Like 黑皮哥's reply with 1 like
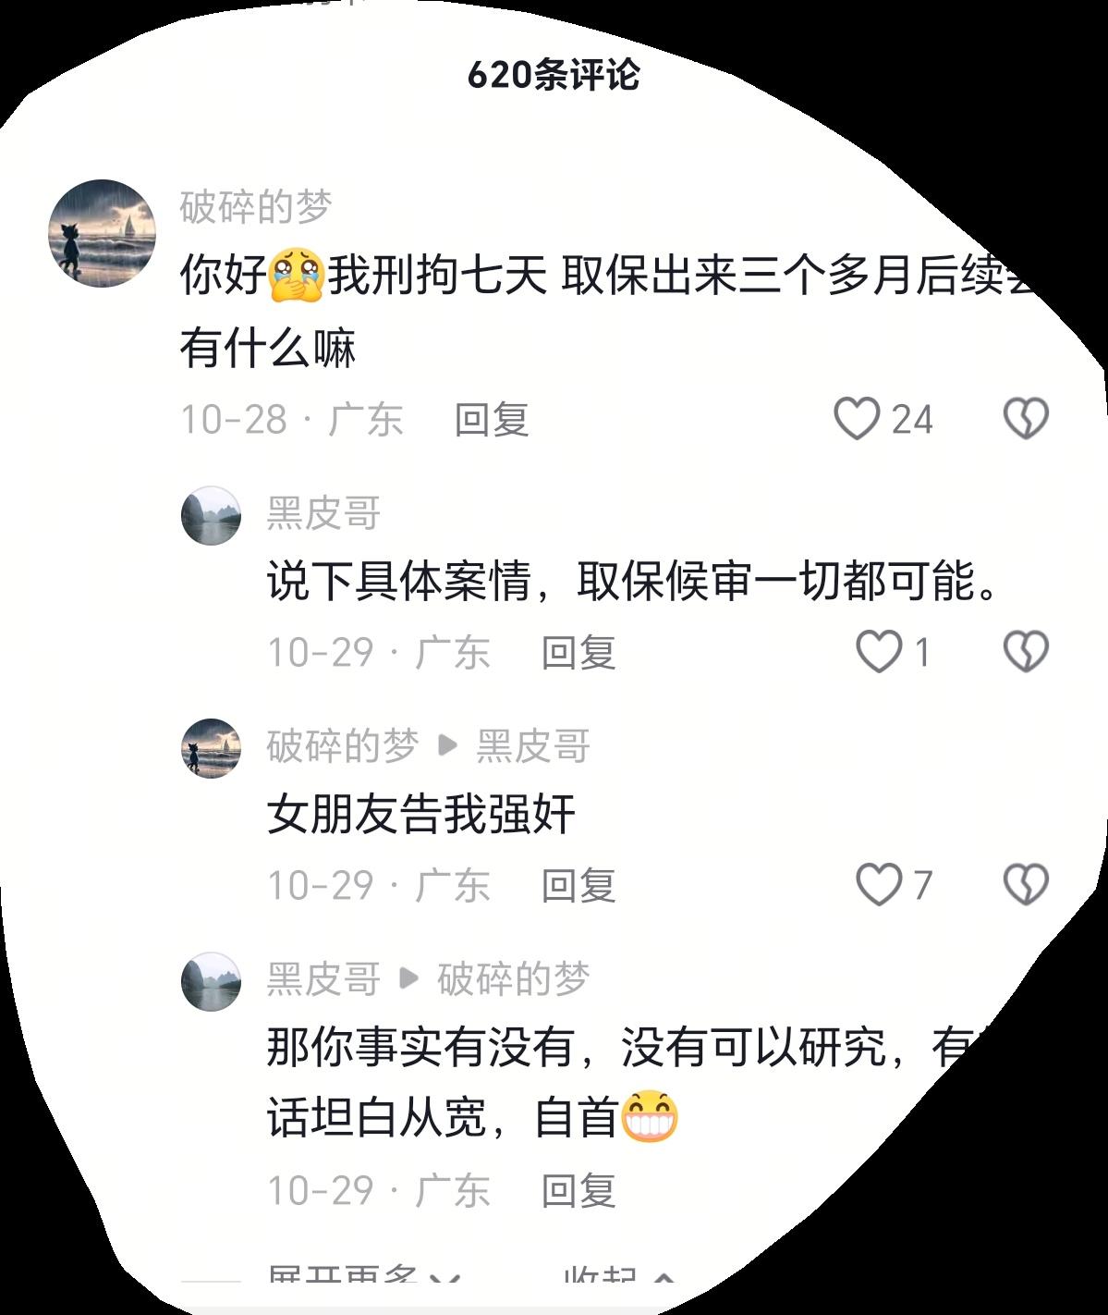1108x1315 pixels. pyautogui.click(x=878, y=652)
